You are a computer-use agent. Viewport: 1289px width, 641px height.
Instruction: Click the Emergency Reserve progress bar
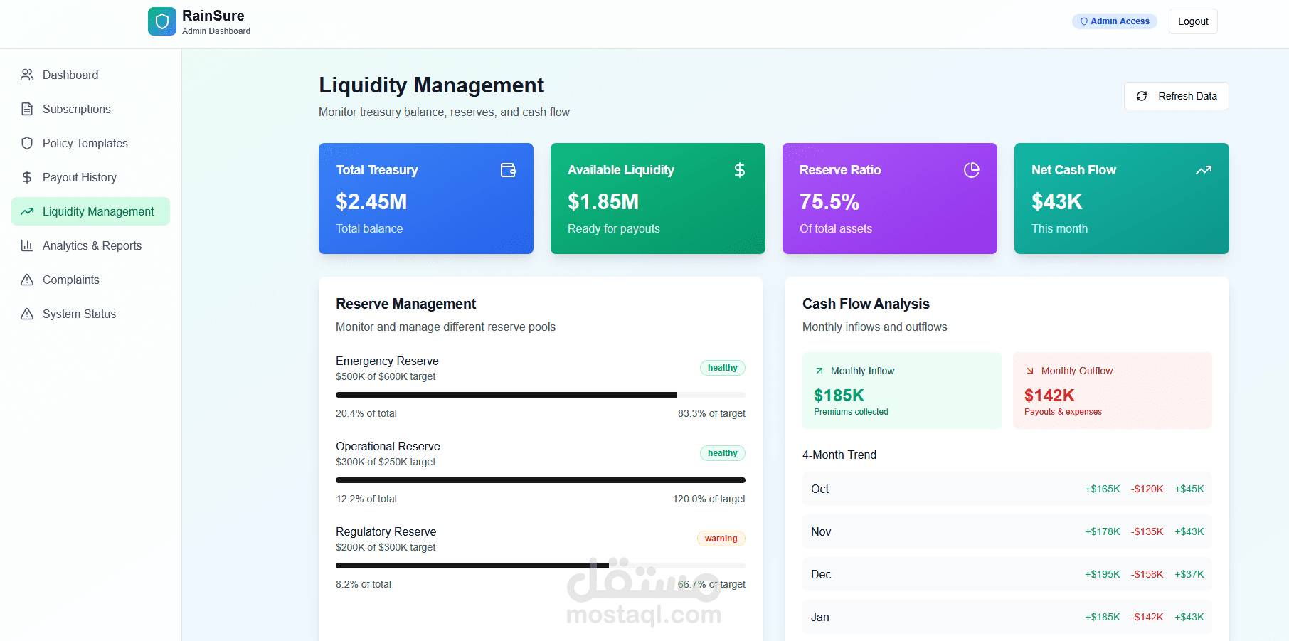(541, 395)
